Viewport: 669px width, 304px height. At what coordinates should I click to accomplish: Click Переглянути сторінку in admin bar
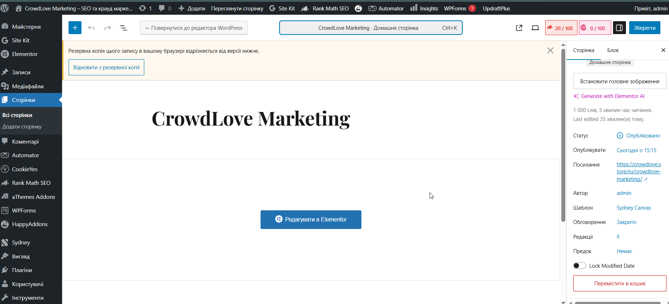coord(237,8)
